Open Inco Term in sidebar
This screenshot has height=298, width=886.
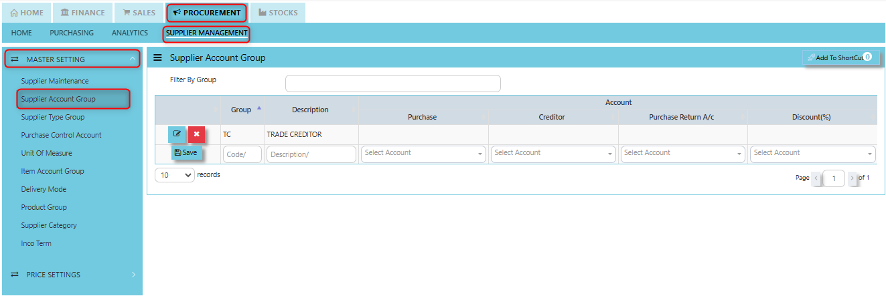coord(36,243)
